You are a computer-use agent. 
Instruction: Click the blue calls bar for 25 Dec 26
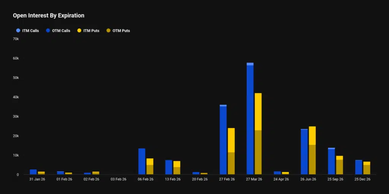[x=358, y=167]
